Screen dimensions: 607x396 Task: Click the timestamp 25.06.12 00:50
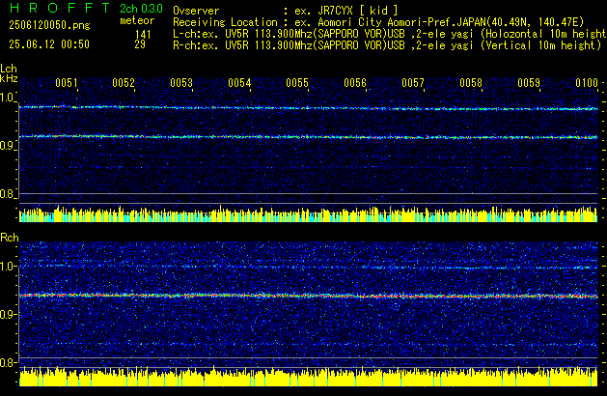[49, 44]
